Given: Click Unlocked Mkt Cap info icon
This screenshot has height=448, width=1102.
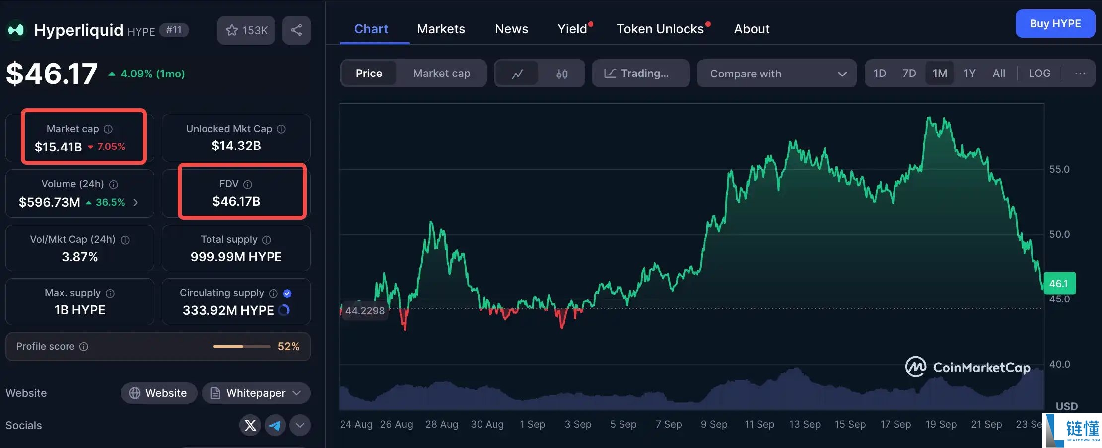Looking at the screenshot, I should tap(281, 129).
